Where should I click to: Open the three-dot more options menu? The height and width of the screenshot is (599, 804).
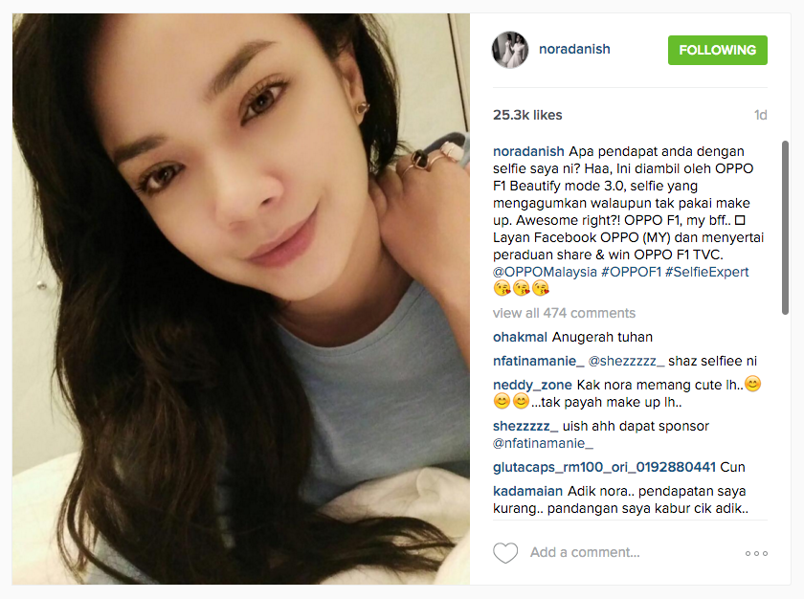point(756,553)
